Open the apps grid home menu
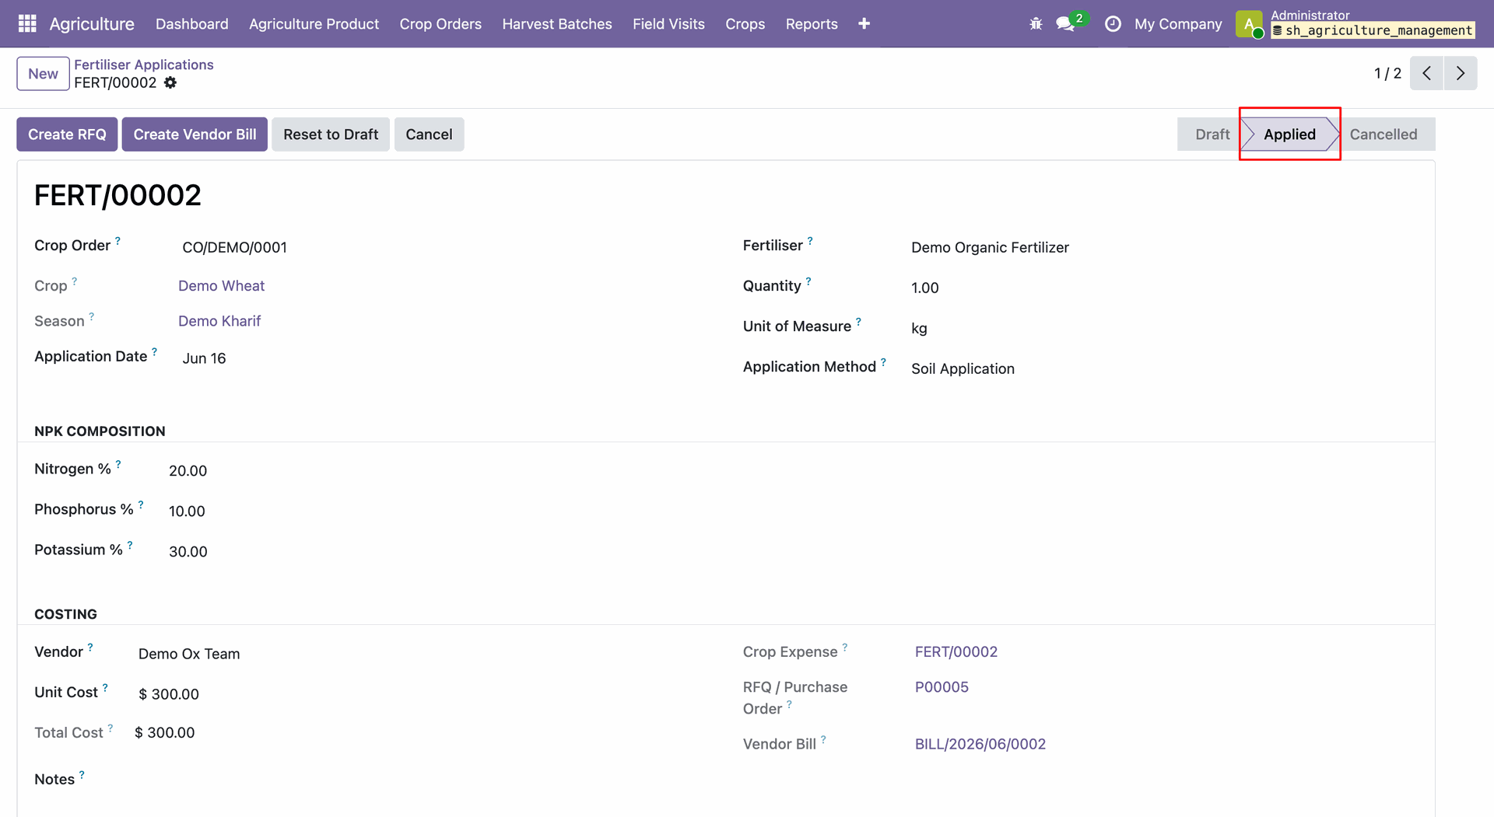Screen dimensions: 1494x817 [x=27, y=24]
